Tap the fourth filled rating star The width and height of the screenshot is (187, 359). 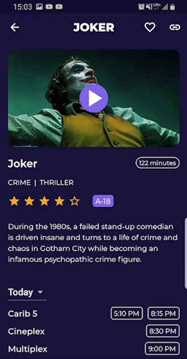tap(59, 201)
